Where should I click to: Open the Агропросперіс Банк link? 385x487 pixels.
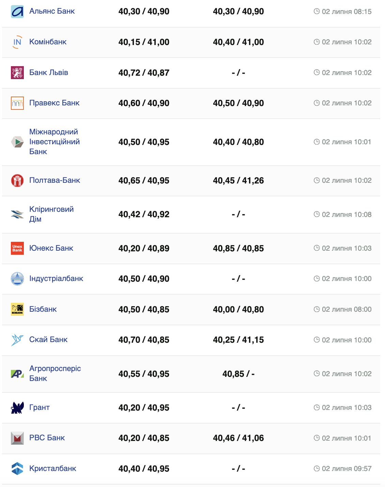pyautogui.click(x=55, y=373)
